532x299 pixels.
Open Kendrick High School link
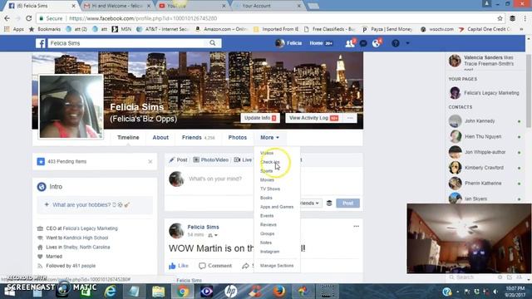[86, 238]
